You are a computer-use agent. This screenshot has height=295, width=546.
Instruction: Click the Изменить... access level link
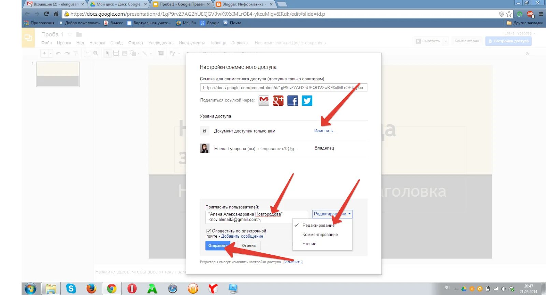(x=325, y=131)
